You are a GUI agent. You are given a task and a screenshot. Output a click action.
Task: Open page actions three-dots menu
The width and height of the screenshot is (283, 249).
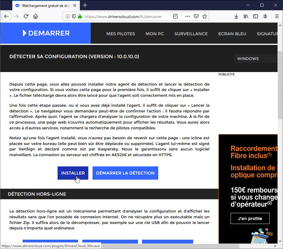188,17
